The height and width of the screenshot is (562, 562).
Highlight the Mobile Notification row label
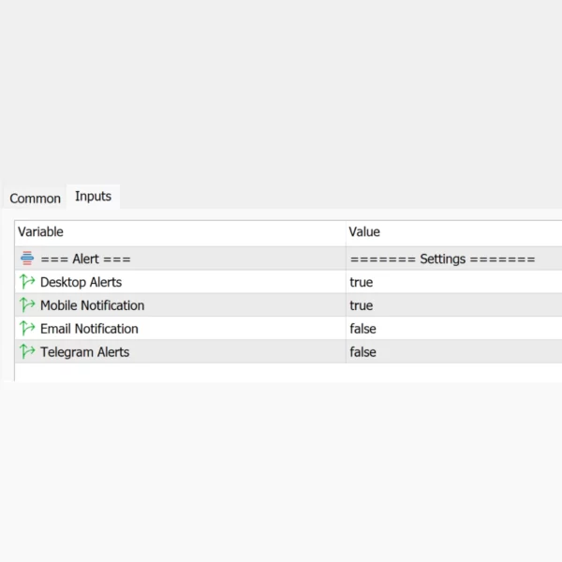tap(92, 305)
